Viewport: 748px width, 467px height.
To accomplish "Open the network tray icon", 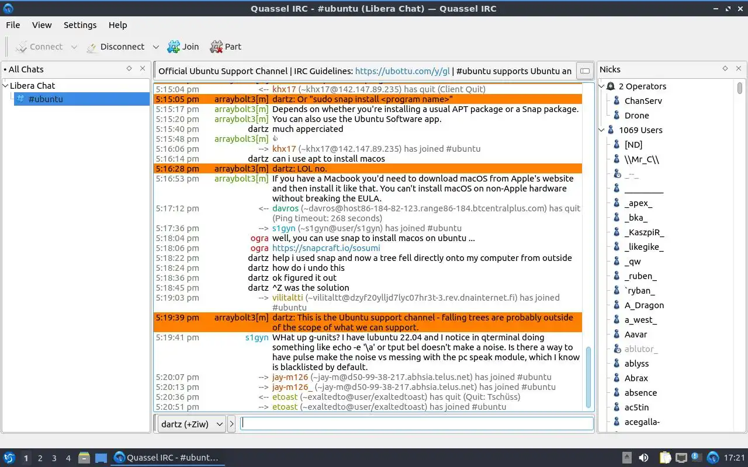I will point(681,458).
